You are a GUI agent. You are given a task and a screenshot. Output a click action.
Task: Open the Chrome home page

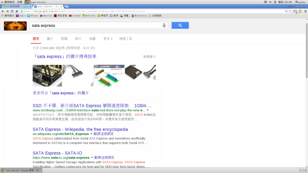[17, 12]
